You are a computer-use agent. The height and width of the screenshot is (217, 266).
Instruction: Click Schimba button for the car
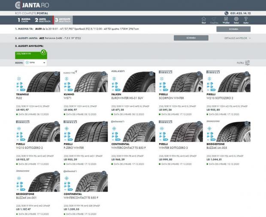[x=233, y=29]
